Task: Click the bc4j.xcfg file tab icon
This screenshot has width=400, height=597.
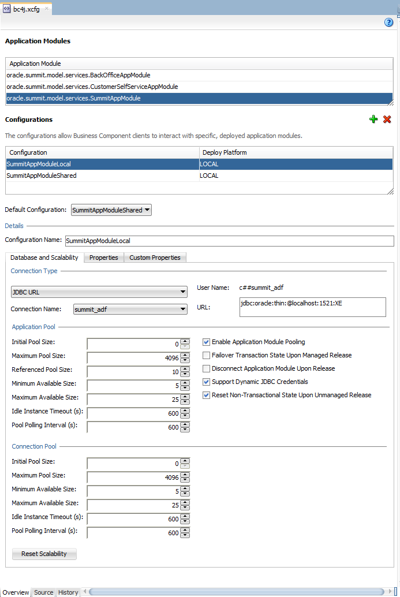Action: tap(7, 9)
